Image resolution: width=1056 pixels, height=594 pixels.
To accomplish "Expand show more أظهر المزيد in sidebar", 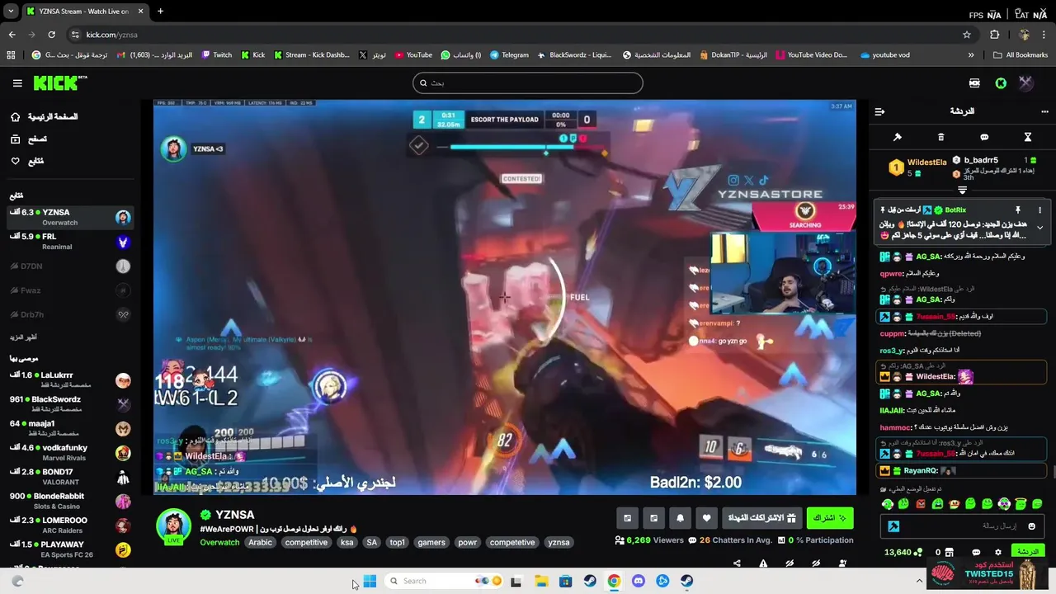I will tap(23, 337).
